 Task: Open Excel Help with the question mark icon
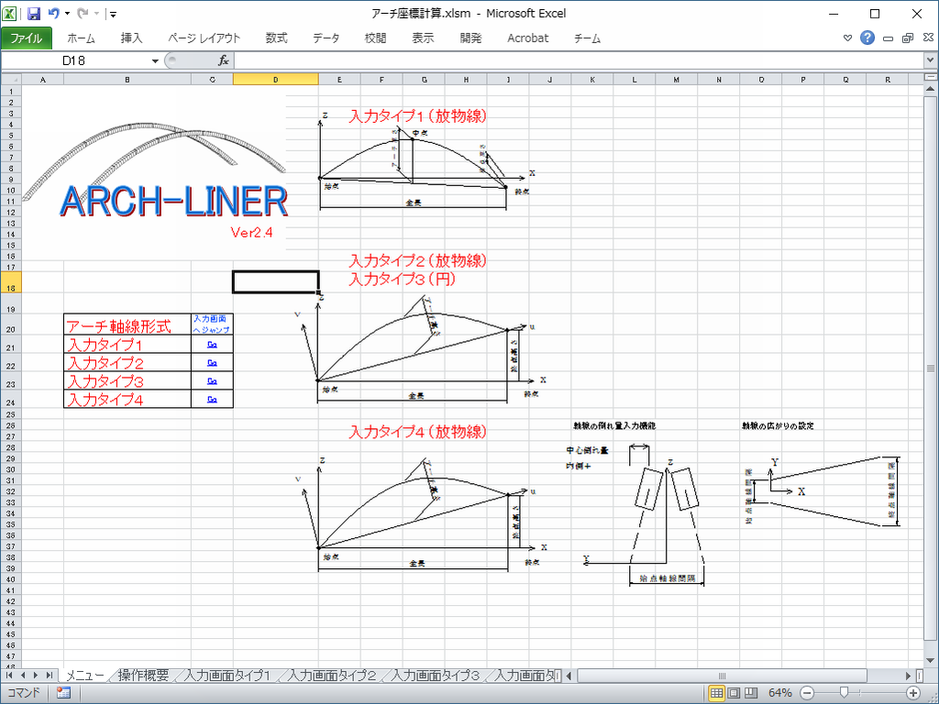pyautogui.click(x=867, y=38)
